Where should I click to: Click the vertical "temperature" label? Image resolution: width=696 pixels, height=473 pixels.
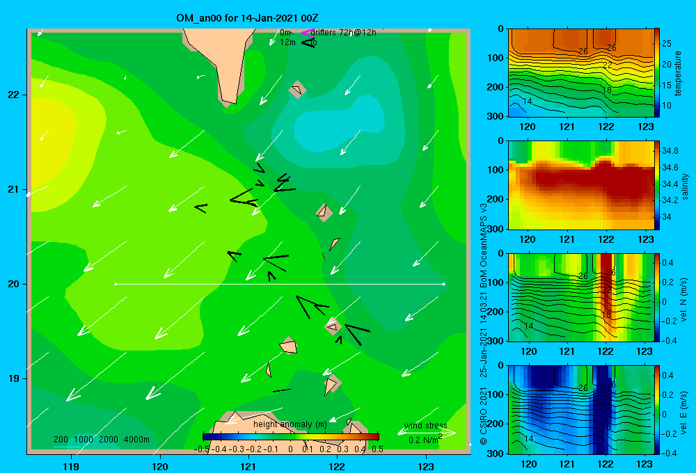[x=678, y=73]
